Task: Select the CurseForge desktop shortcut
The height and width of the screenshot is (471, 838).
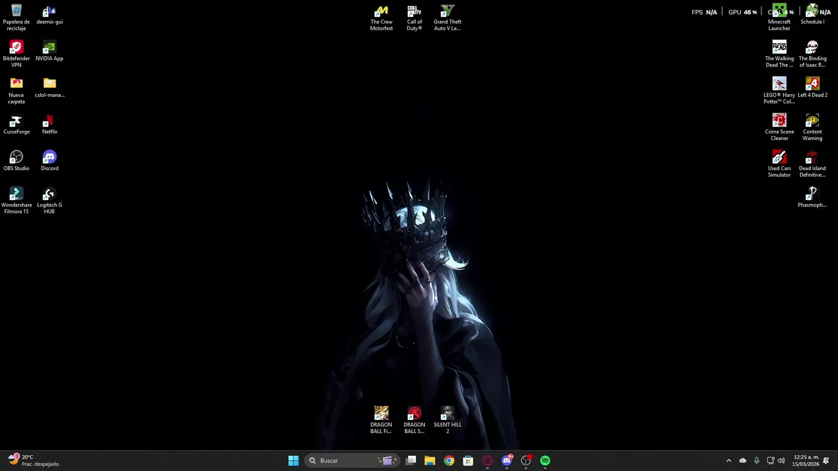Action: coord(16,125)
